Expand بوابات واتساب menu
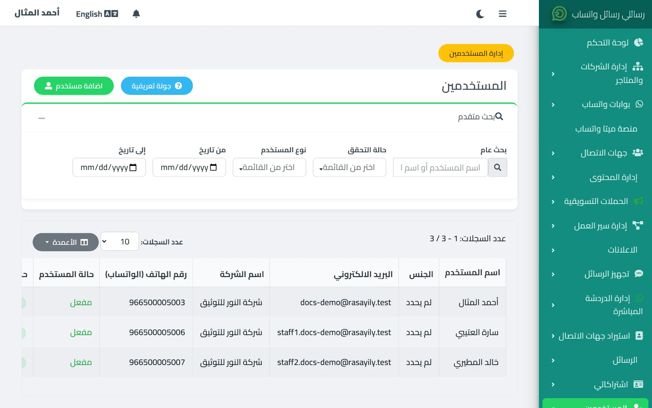This screenshot has width=652, height=408. click(x=595, y=104)
